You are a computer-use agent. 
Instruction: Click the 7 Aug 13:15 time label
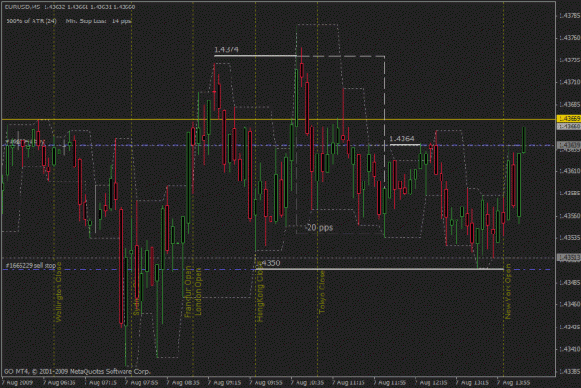tap(472, 382)
